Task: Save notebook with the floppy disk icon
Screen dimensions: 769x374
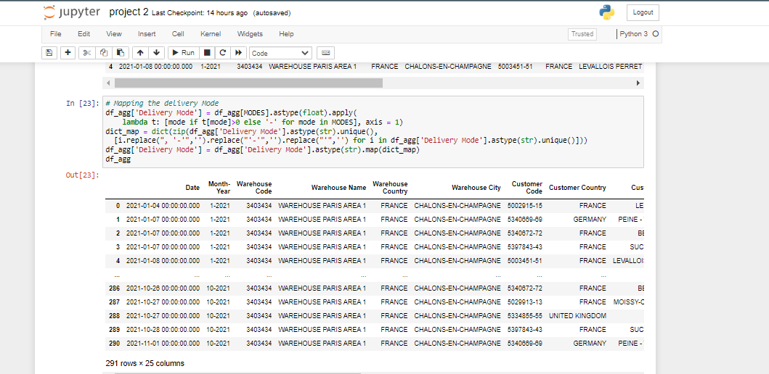Action: tap(49, 53)
